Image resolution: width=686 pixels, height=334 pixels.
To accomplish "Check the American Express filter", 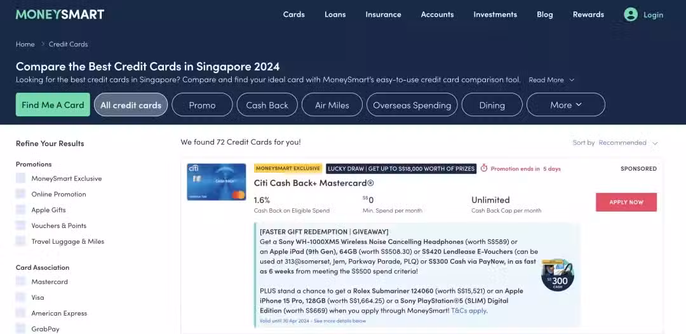I will pos(20,312).
